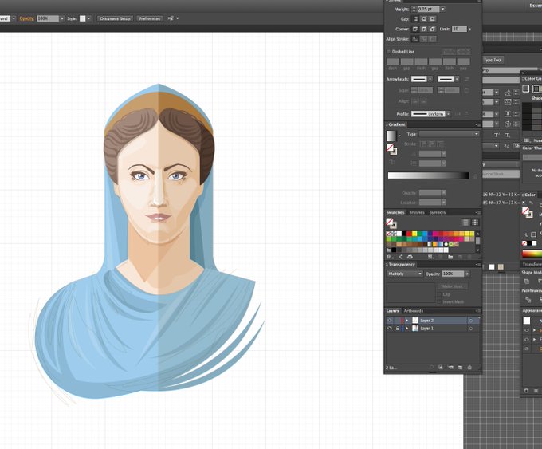Image resolution: width=542 pixels, height=449 pixels.
Task: Click the Make Mask button
Action: pos(452,286)
